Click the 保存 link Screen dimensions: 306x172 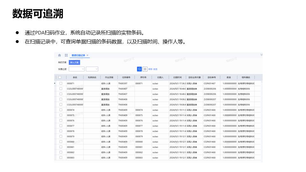150,69
